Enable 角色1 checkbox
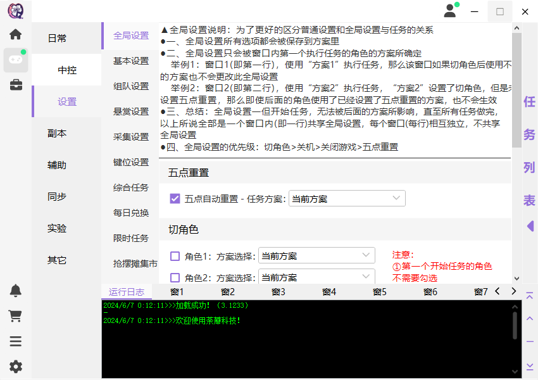The width and height of the screenshot is (538, 380). point(175,256)
